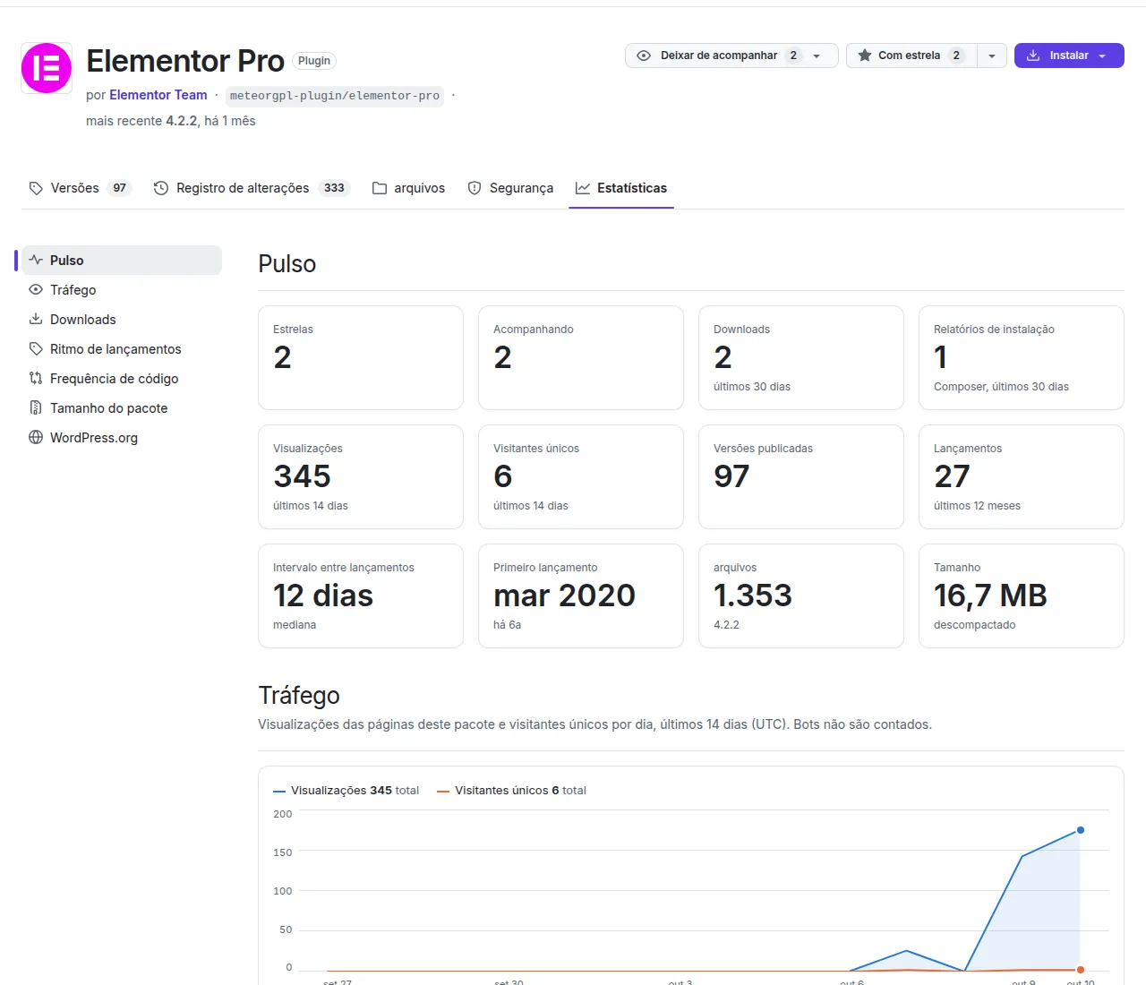The image size is (1146, 985).
Task: Click the eye icon beside Tráfego sidebar item
Action: click(36, 289)
